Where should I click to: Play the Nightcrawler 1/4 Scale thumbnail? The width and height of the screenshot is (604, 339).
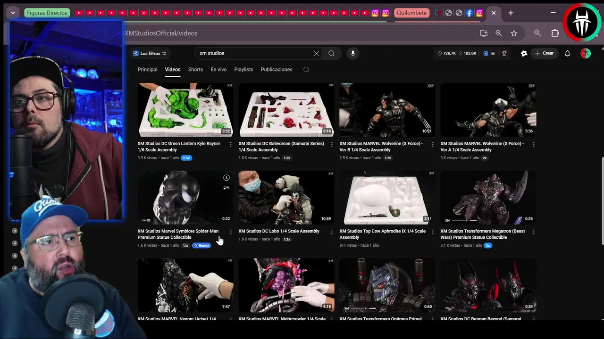[286, 285]
